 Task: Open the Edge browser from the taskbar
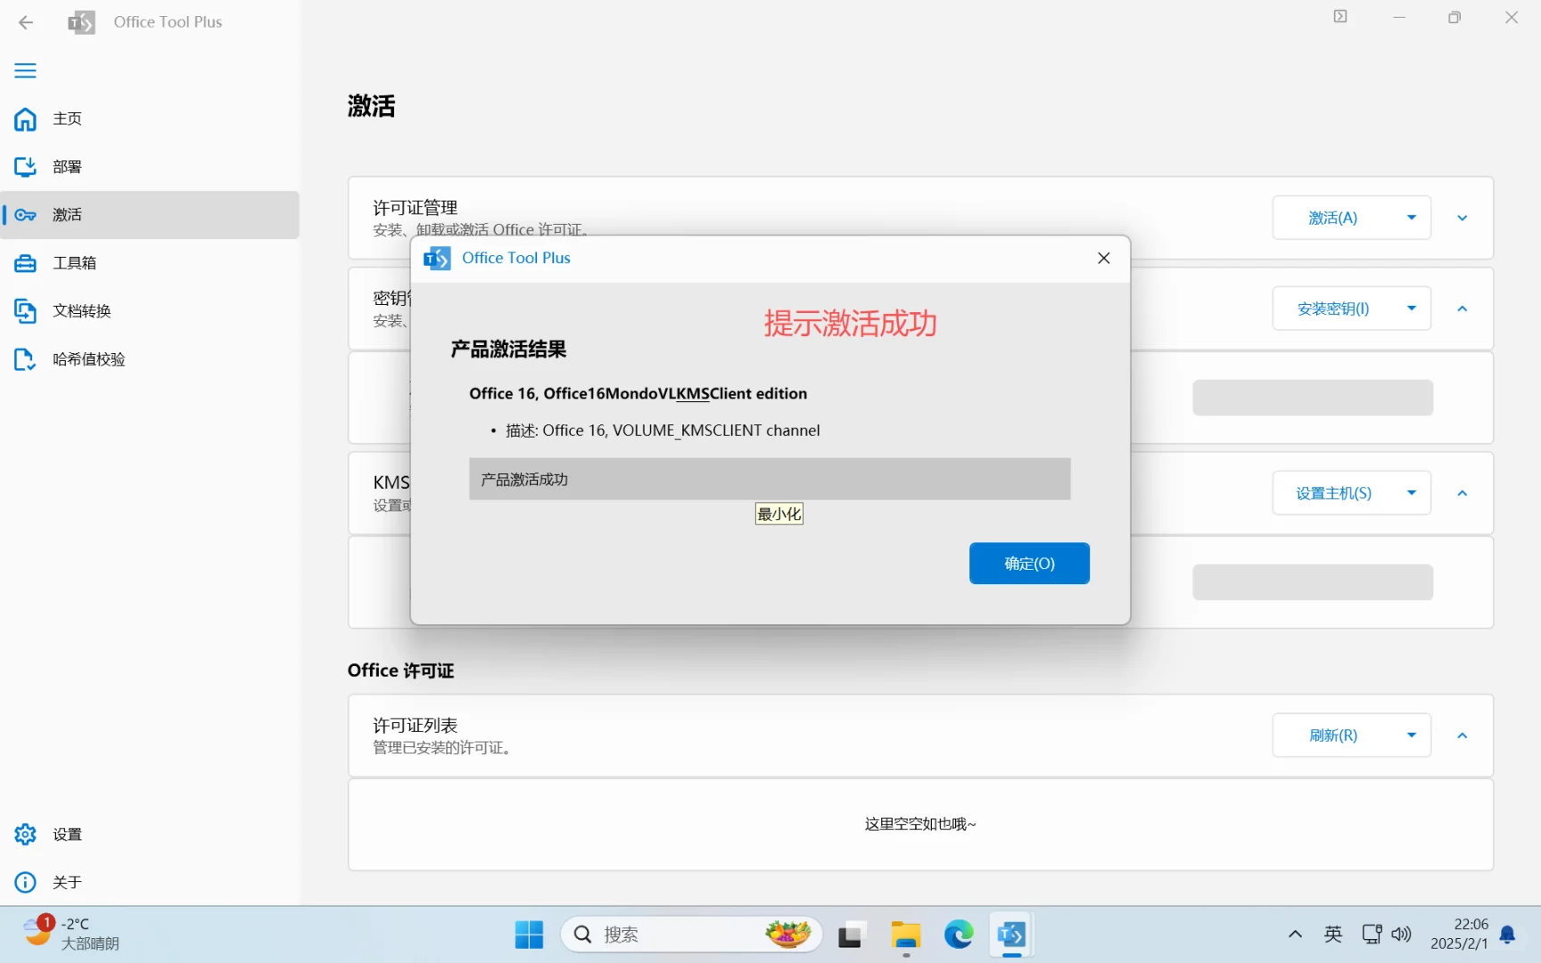point(958,934)
